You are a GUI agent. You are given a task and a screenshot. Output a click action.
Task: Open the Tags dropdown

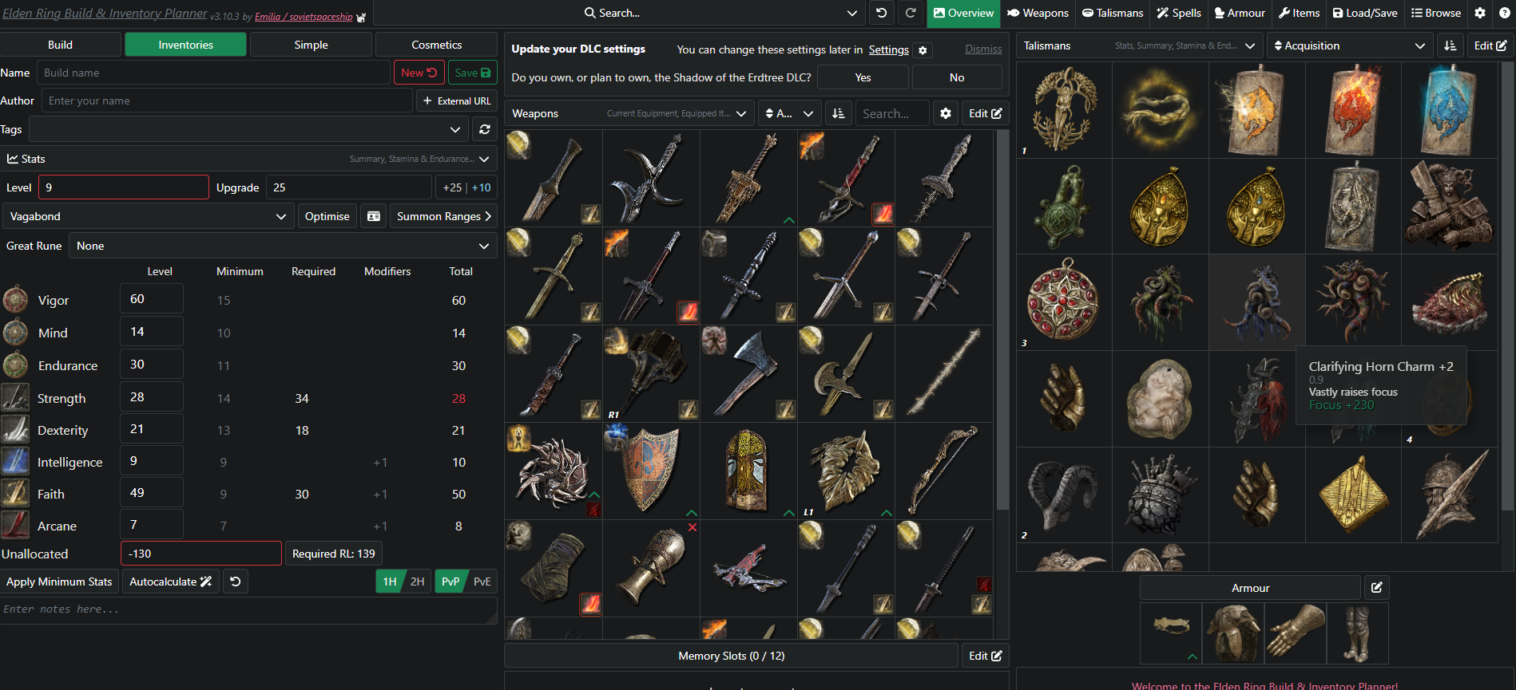pos(455,129)
